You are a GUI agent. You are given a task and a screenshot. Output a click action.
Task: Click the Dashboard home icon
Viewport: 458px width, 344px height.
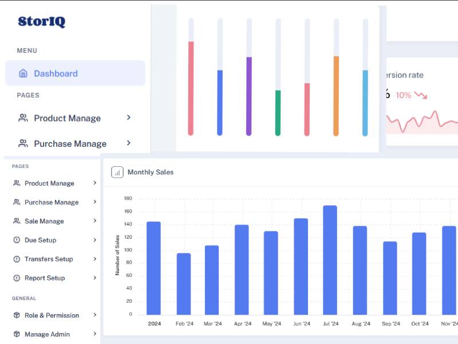[x=23, y=73]
